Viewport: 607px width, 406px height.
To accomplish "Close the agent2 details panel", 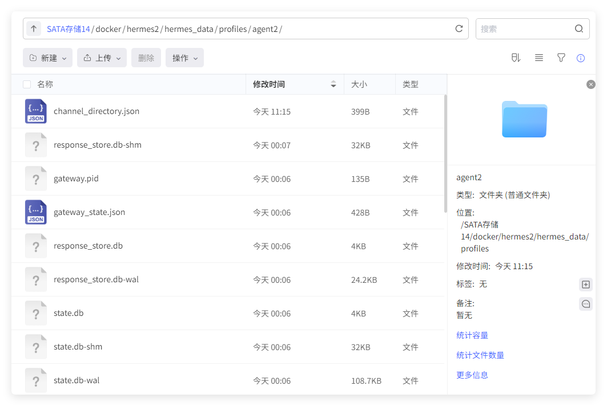I will pyautogui.click(x=591, y=84).
